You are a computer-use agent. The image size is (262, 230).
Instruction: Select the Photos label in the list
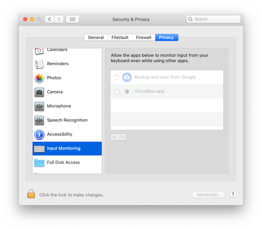pos(54,78)
